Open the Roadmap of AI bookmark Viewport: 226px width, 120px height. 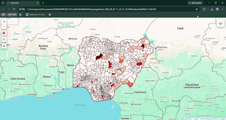pyautogui.click(x=36, y=15)
